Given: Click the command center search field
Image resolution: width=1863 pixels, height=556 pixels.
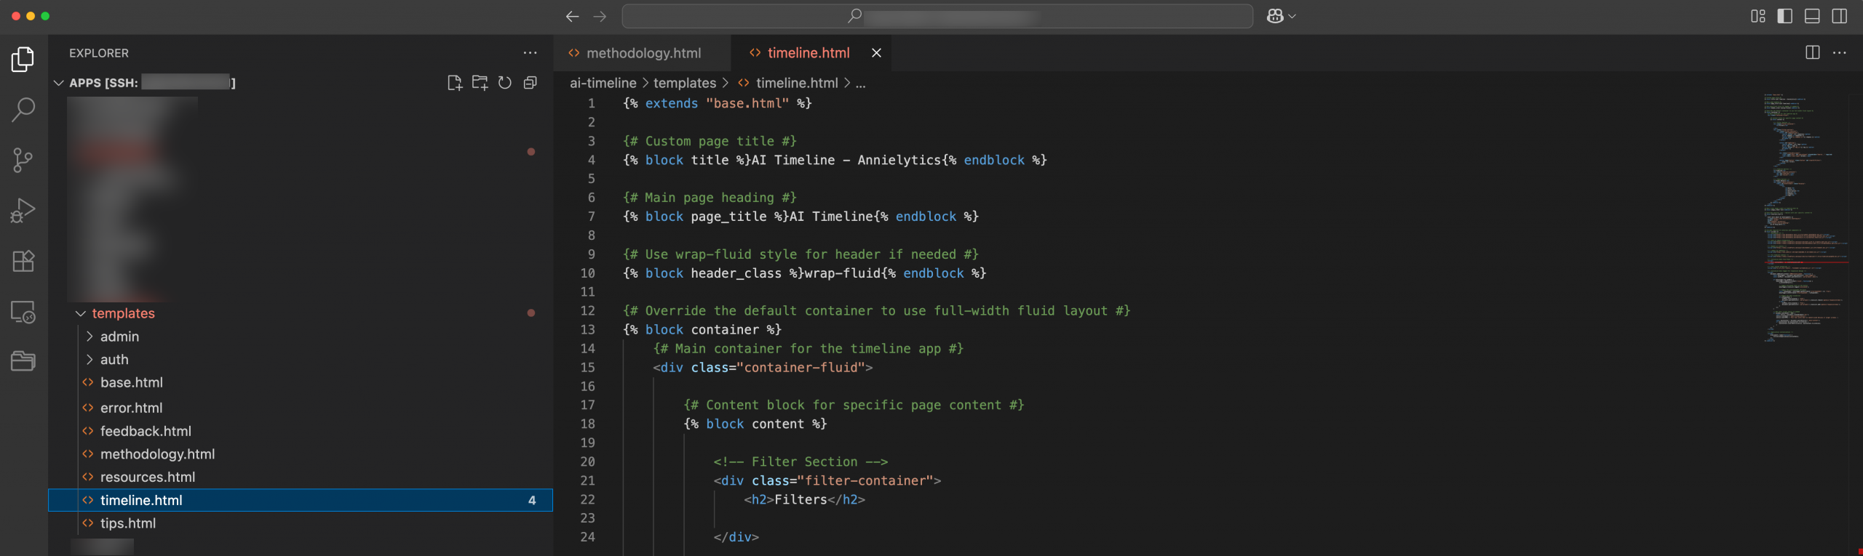Looking at the screenshot, I should click(x=937, y=16).
